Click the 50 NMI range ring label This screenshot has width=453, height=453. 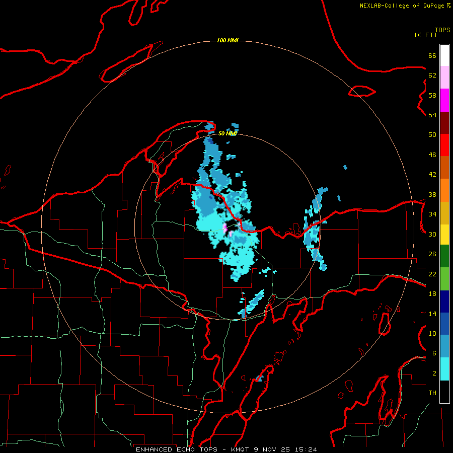tap(228, 133)
